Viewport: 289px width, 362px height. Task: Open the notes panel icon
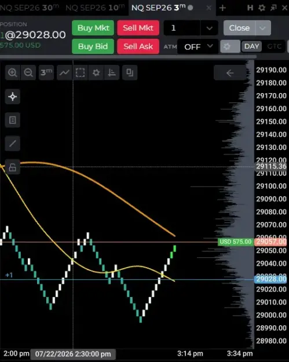13,120
